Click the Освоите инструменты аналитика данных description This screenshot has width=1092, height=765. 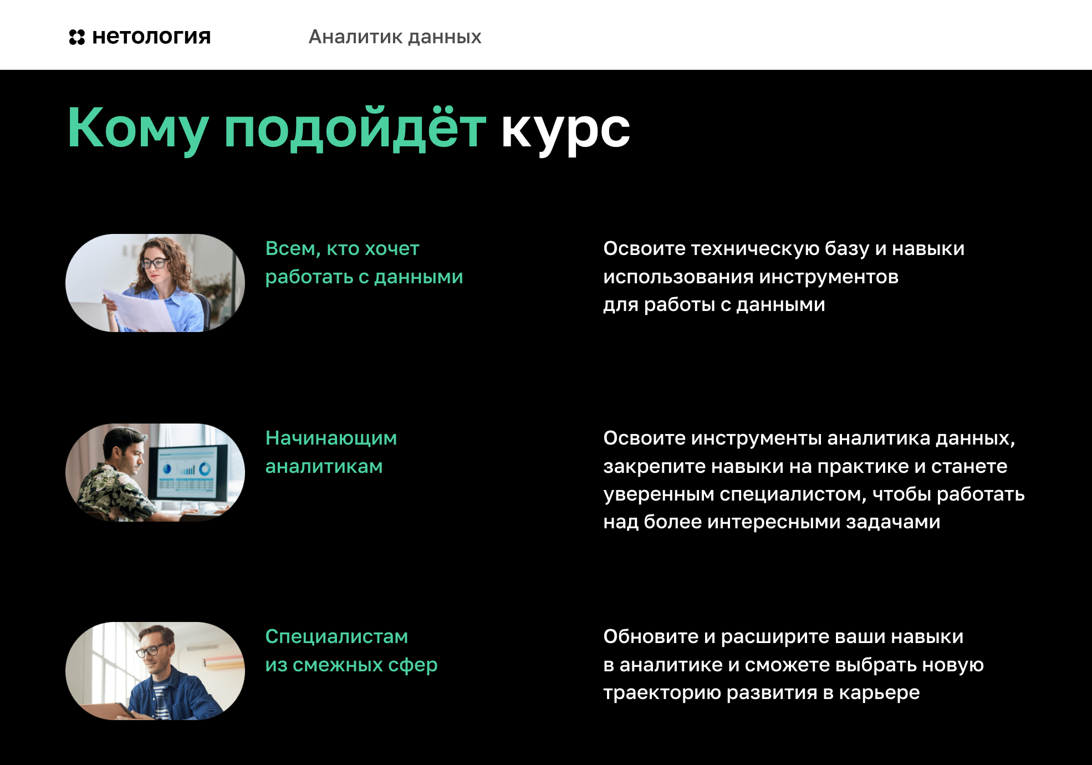[814, 480]
